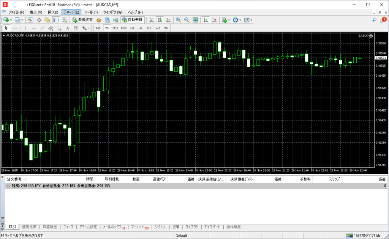Expand the indicators list dropdown
This screenshot has height=239, width=389.
pyautogui.click(x=229, y=20)
